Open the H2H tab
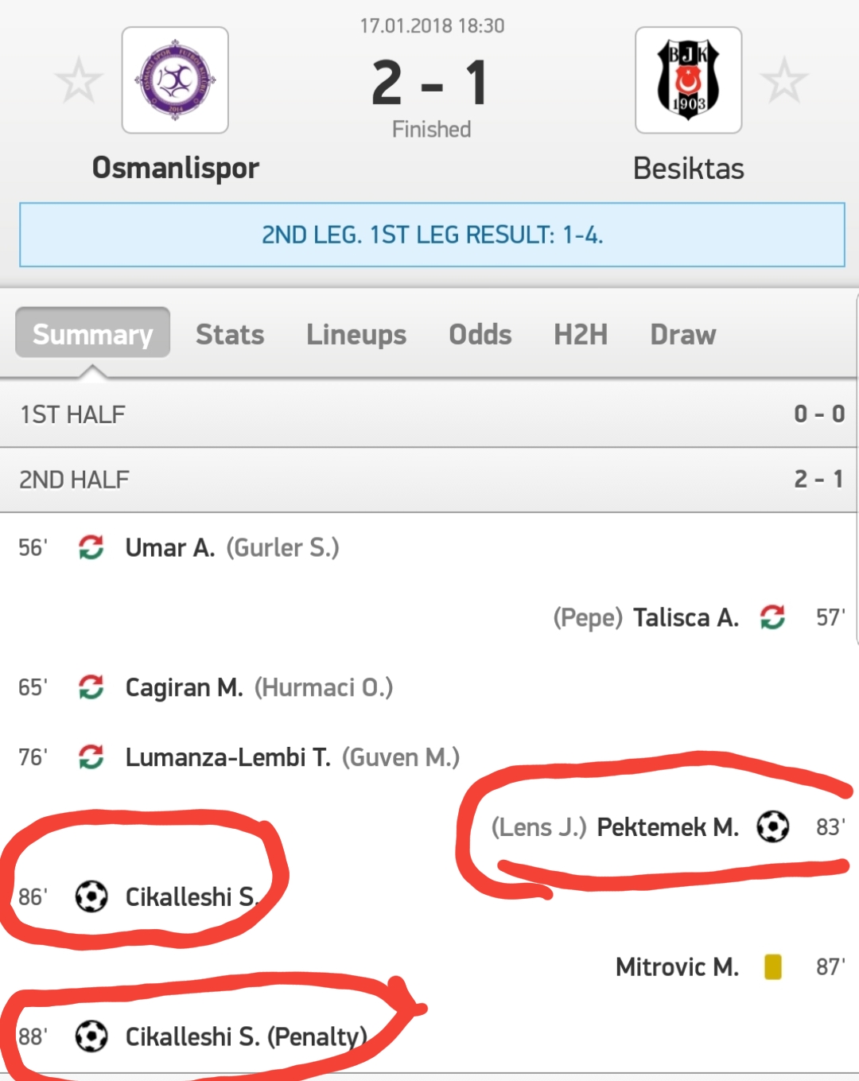Image resolution: width=859 pixels, height=1081 pixels. pyautogui.click(x=581, y=334)
